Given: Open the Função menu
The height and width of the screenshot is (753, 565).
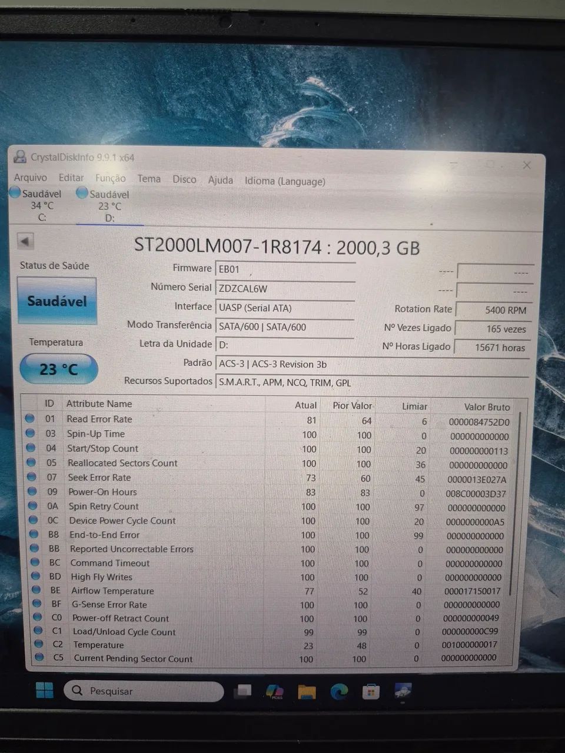Looking at the screenshot, I should [x=111, y=178].
